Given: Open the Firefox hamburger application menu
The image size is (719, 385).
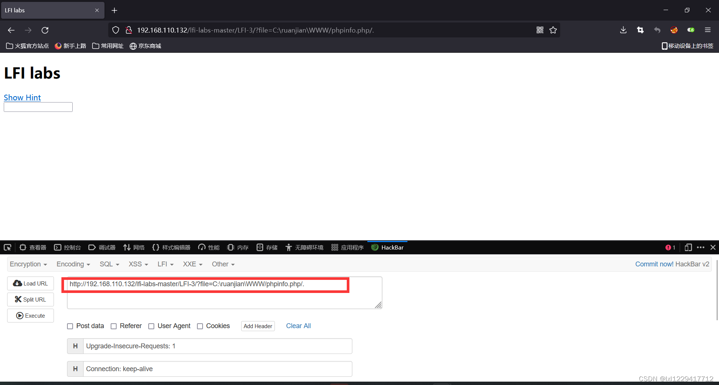Looking at the screenshot, I should pos(708,30).
